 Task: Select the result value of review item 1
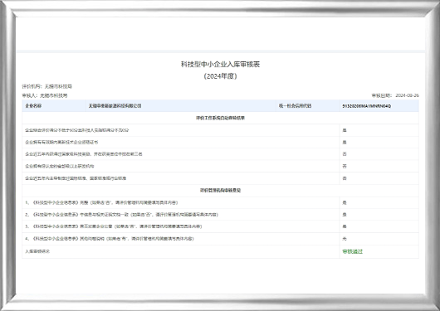point(345,202)
